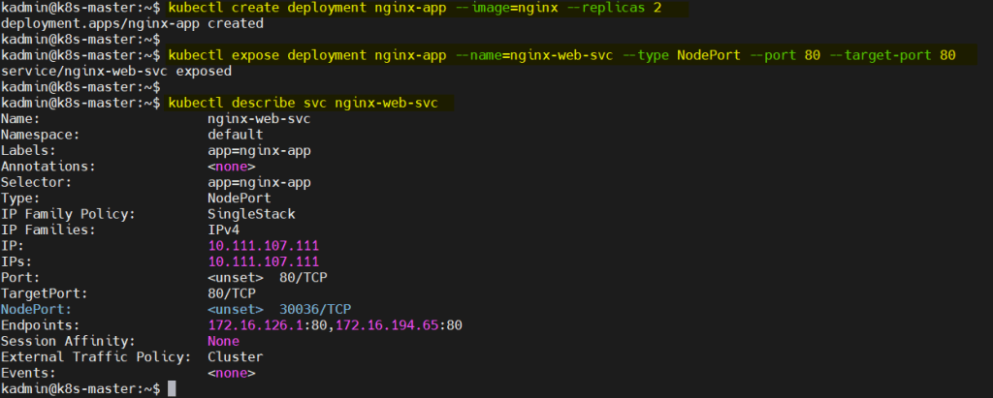The image size is (993, 398).
Task: Select the Name value 'nginx-web-svc'
Action: point(259,119)
